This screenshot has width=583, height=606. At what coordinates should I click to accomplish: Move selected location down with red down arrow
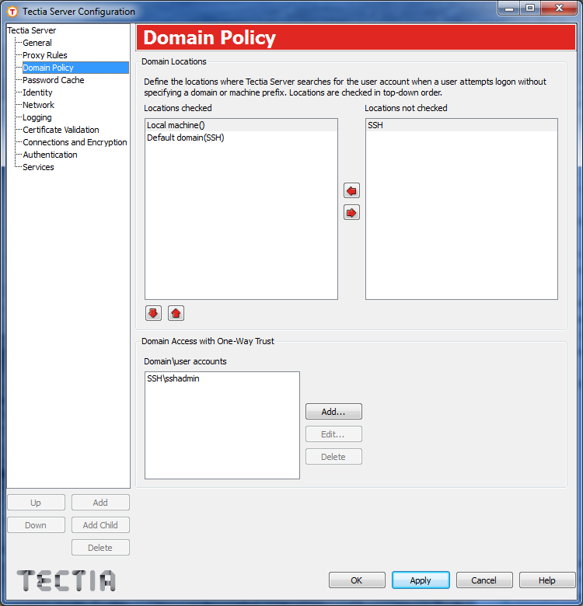(x=153, y=313)
